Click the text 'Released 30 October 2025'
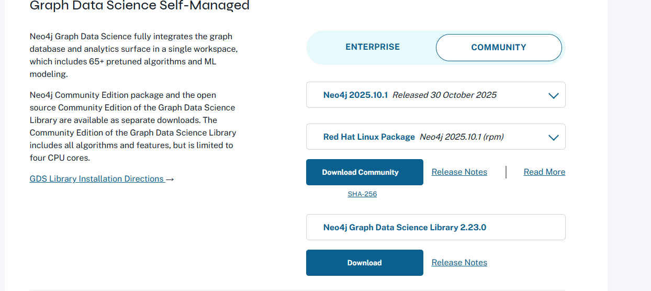 click(x=444, y=95)
